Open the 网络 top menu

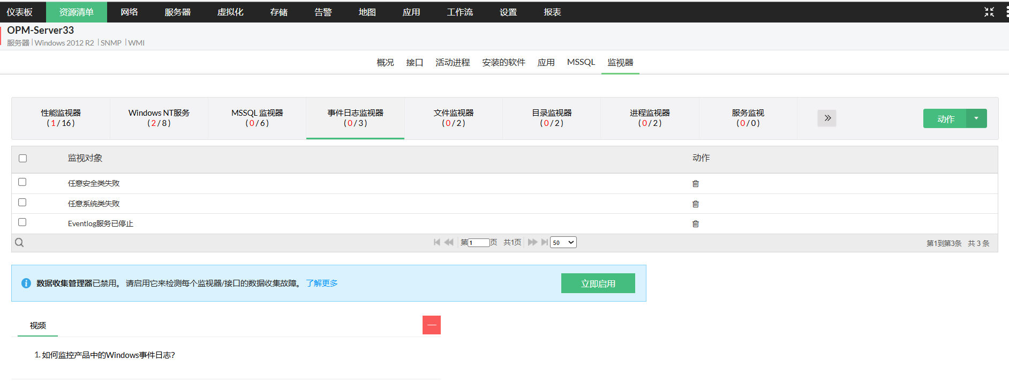[x=129, y=12]
